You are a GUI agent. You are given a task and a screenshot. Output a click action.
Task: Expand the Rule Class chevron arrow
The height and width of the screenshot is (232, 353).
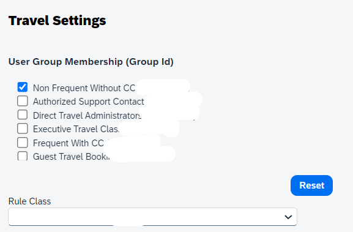click(x=288, y=217)
